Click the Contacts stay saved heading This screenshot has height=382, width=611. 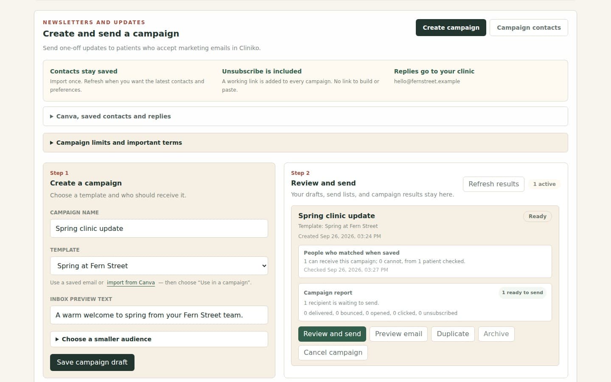84,71
